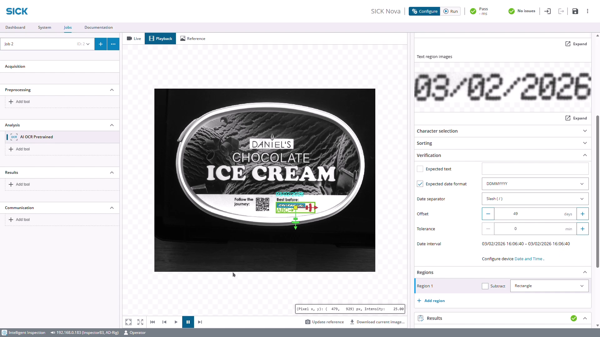Uncheck Expected date format checkbox
Screen dimensions: 600x337
pyautogui.click(x=420, y=184)
